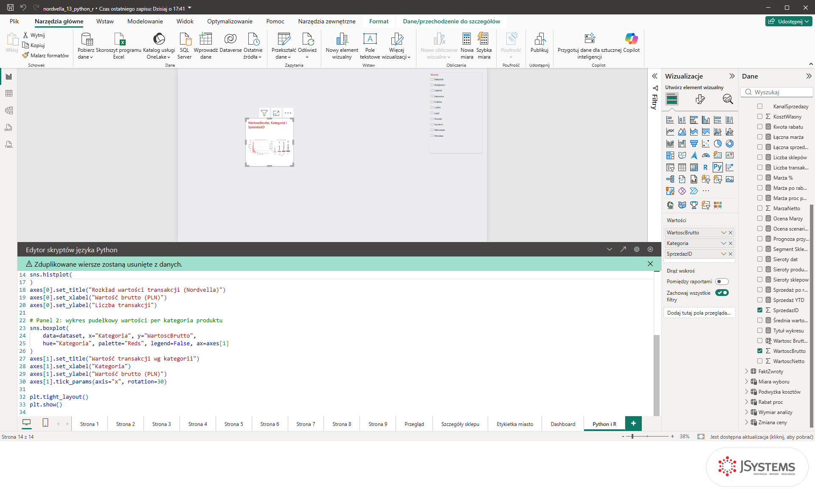Open more options ellipsis above the visual
The image size is (815, 493).
point(288,113)
